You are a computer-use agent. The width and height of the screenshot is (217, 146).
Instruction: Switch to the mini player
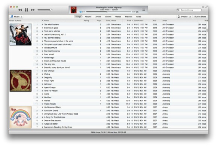click(x=203, y=7)
